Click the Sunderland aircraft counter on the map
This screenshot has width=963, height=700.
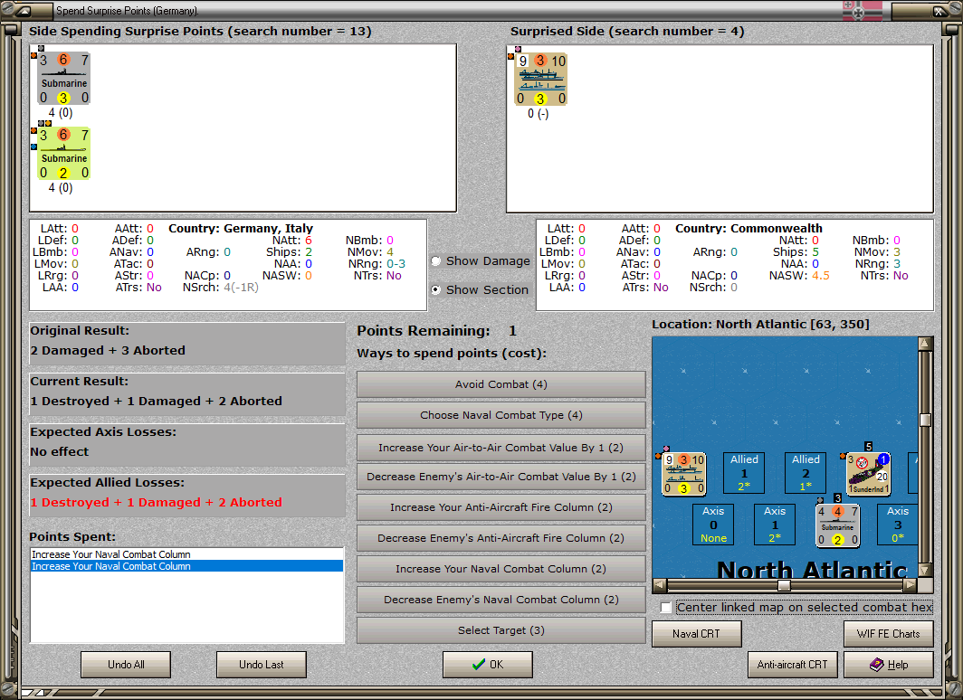click(869, 474)
